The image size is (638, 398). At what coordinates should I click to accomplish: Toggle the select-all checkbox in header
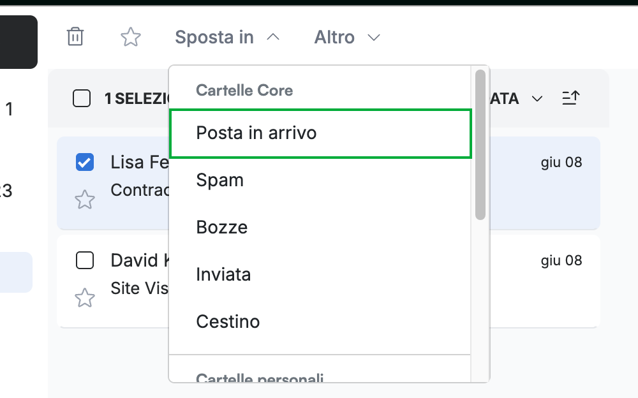(82, 98)
